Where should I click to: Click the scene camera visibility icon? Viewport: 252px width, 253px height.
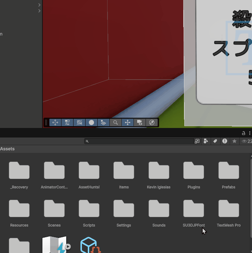tap(139, 122)
